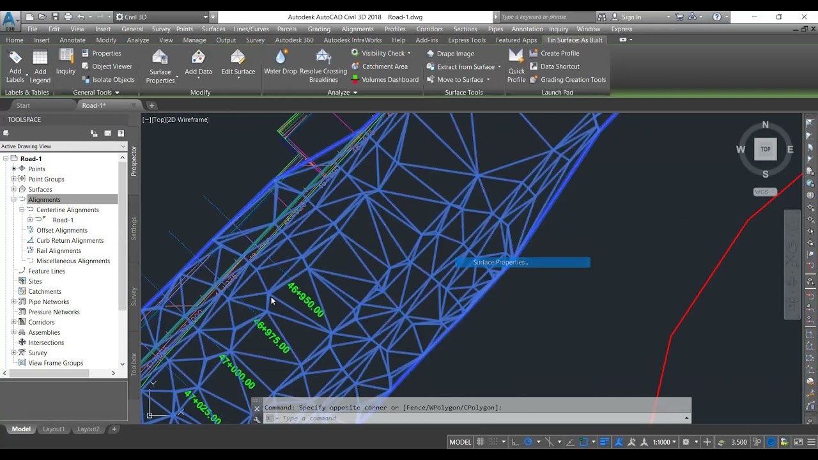Viewport: 818px width, 460px height.
Task: Toggle polar tracking in the status bar
Action: pos(528,442)
